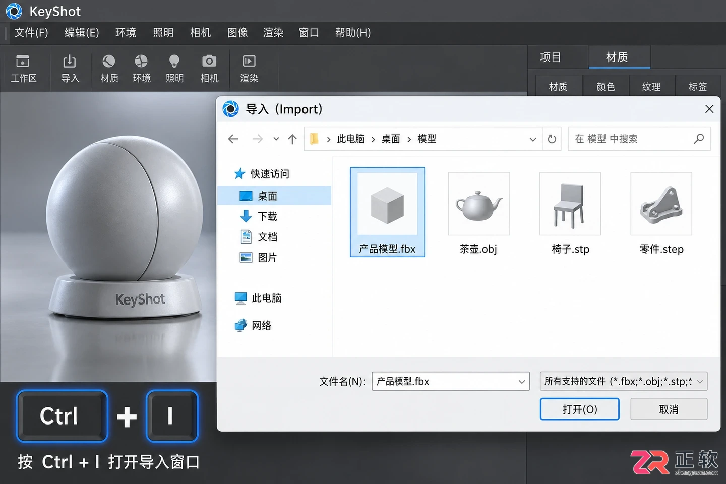726x484 pixels.
Task: Select the 颜色 sub-tab
Action: coord(606,87)
